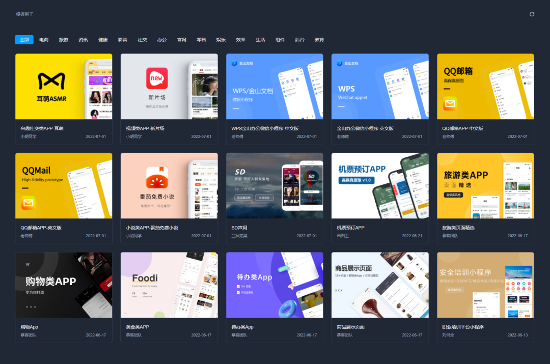Open the WPS/金山文档 微信小程序 thumbnail

click(274, 86)
